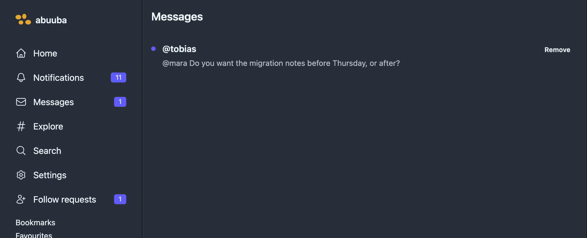This screenshot has width=587, height=238.
Task: Click the Messages envelope icon
Action: (21, 102)
